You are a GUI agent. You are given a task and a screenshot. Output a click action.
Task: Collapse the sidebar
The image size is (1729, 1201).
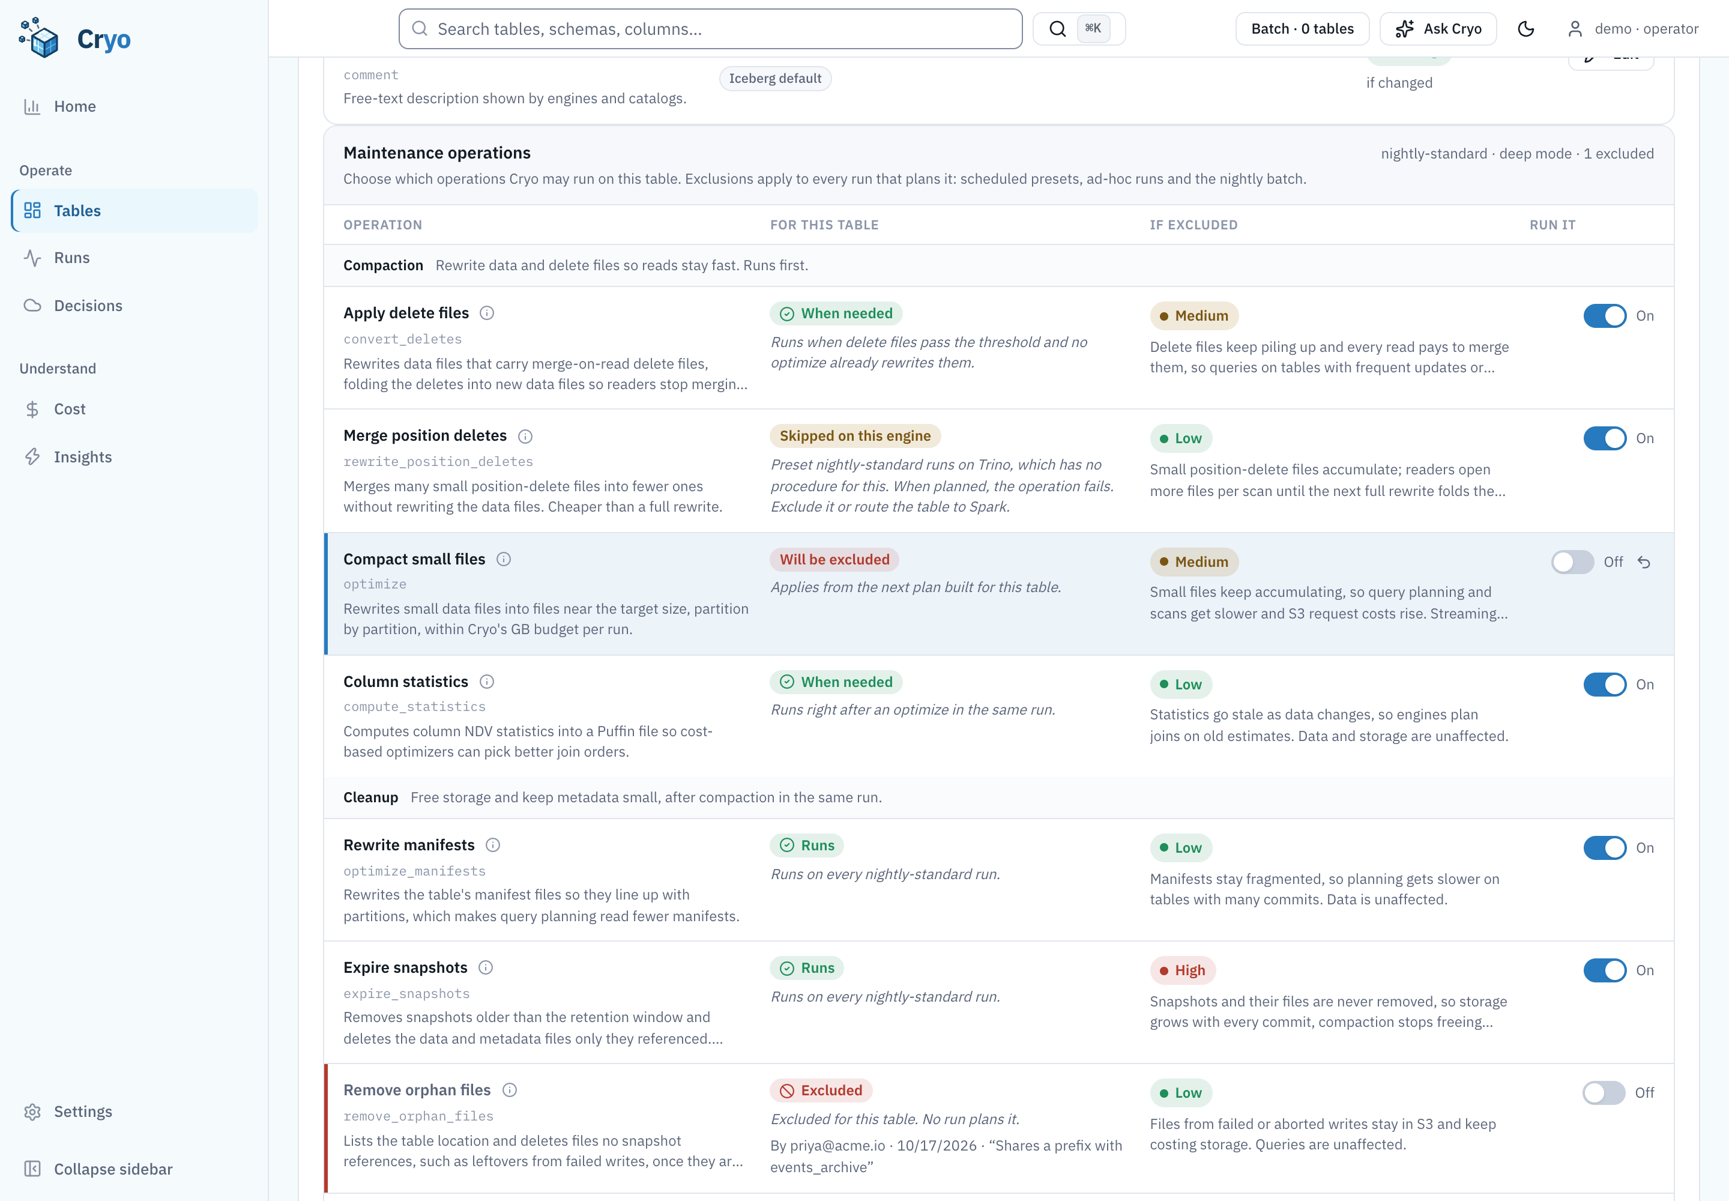tap(134, 1169)
